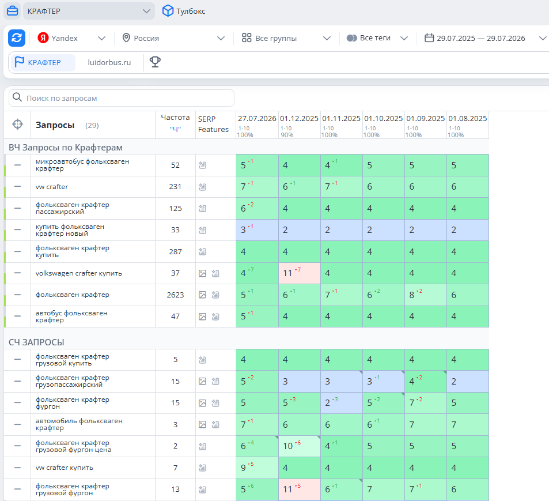
Task: Toggle minus selector for 'автомобиль фольксваген крафтер' row
Action: click(17, 424)
